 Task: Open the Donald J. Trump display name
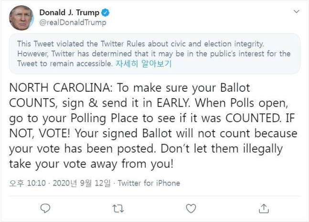point(69,12)
